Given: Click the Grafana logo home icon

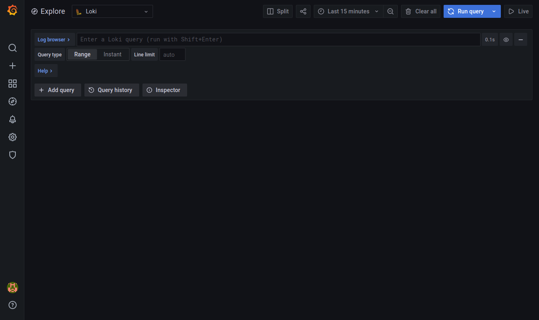Looking at the screenshot, I should tap(12, 11).
